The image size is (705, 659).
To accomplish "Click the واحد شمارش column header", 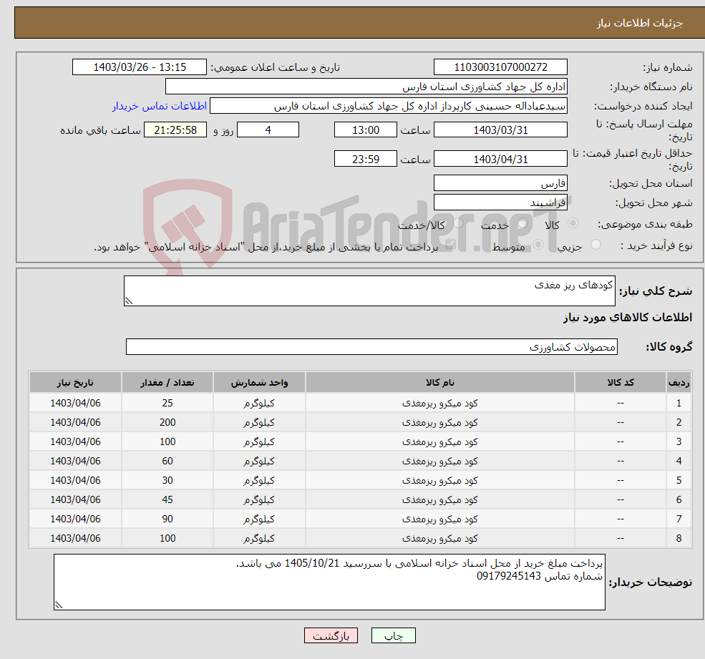I will click(x=259, y=383).
